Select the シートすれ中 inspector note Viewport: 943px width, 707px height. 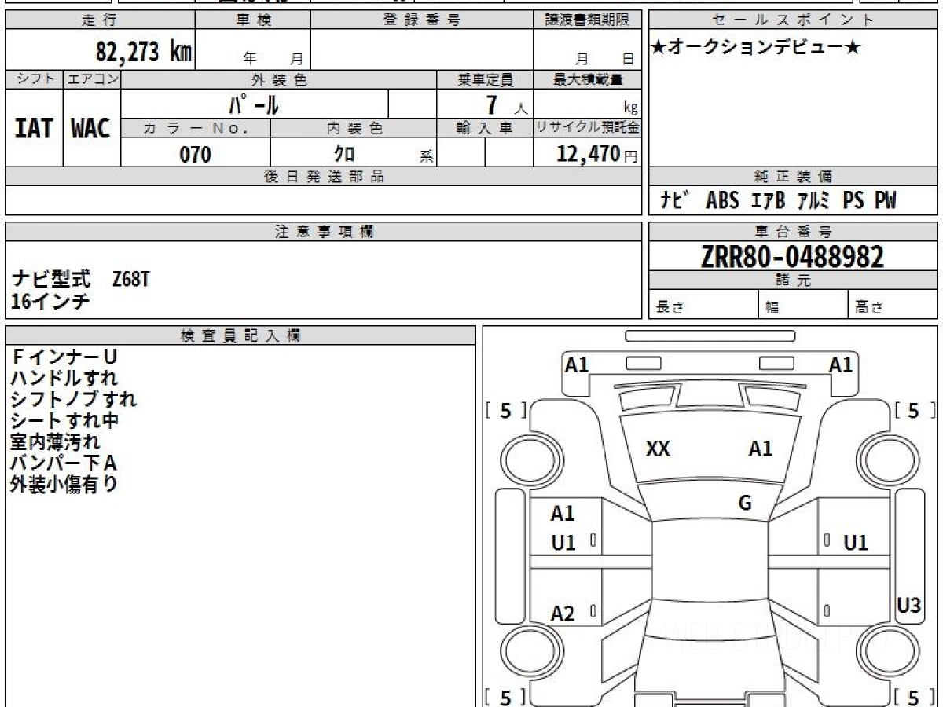(x=64, y=421)
